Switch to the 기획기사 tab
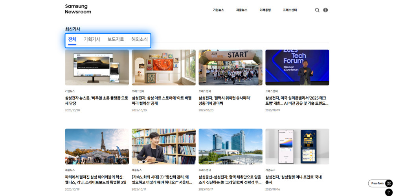This screenshot has height=196, width=393. pyautogui.click(x=92, y=40)
